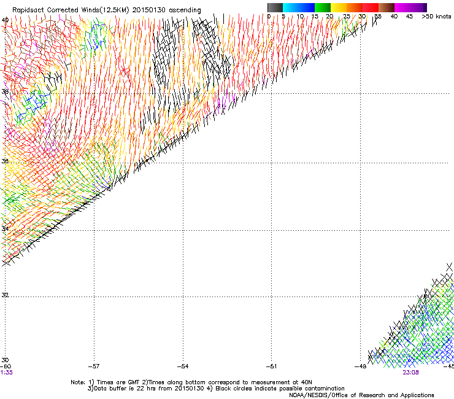The image size is (454, 399).
Task: Click the latitude axis label '34'
Action: pyautogui.click(x=5, y=228)
